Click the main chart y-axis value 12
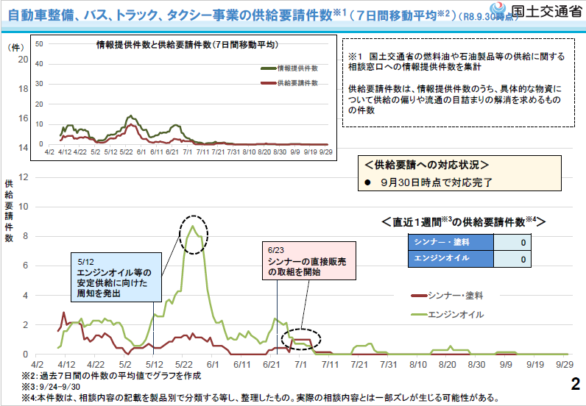 [23, 177]
